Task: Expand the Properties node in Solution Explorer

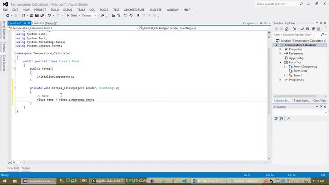Action: click(280, 49)
